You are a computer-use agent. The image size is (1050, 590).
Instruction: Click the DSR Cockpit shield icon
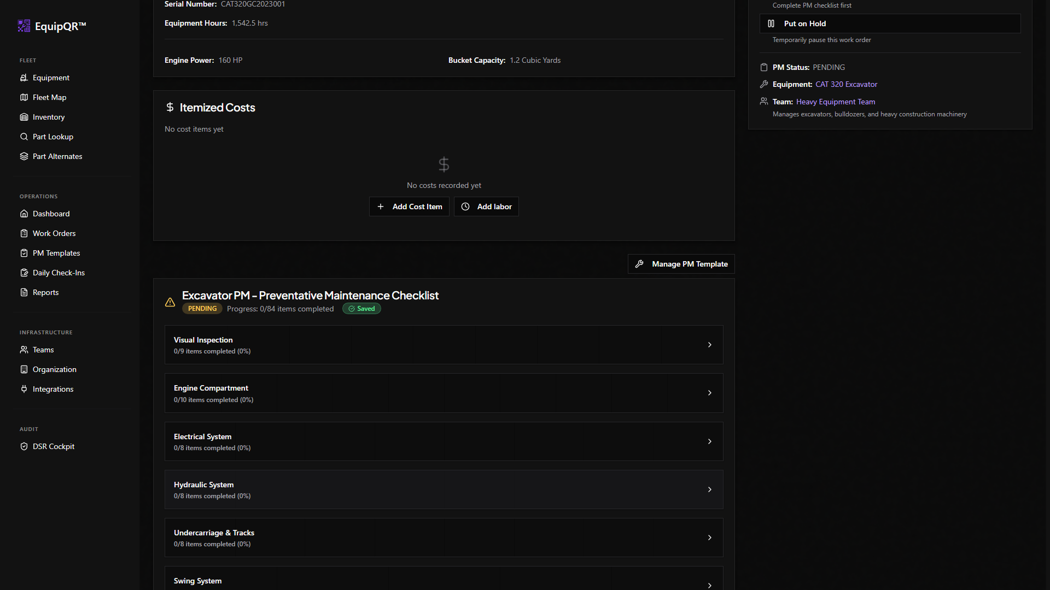coord(24,446)
